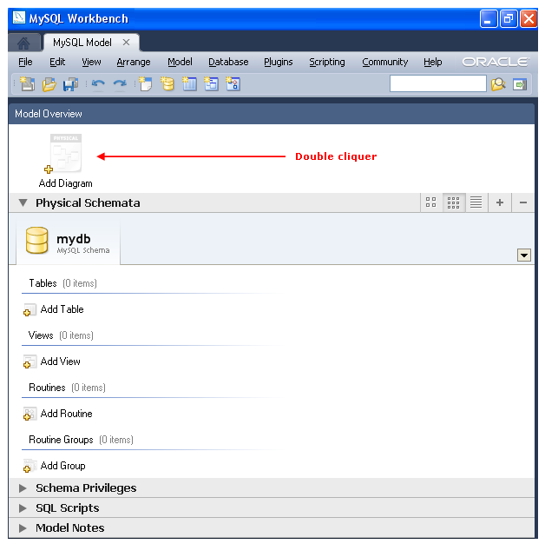Expand the Schema Privileges section
Viewport: 545px width, 544px height.
coord(23,488)
